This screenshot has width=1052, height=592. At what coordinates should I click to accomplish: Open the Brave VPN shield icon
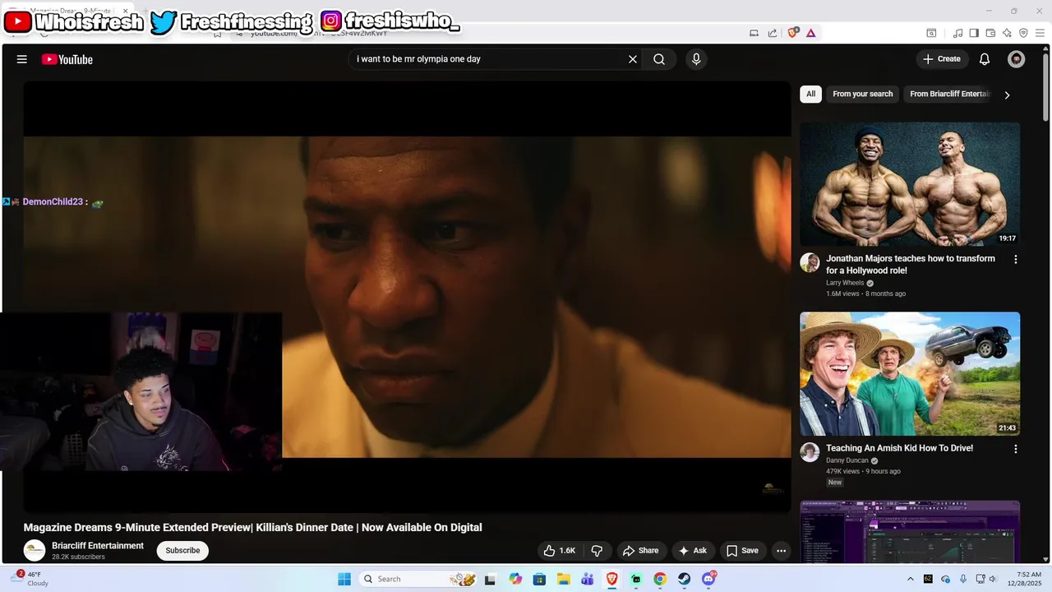point(1023,33)
